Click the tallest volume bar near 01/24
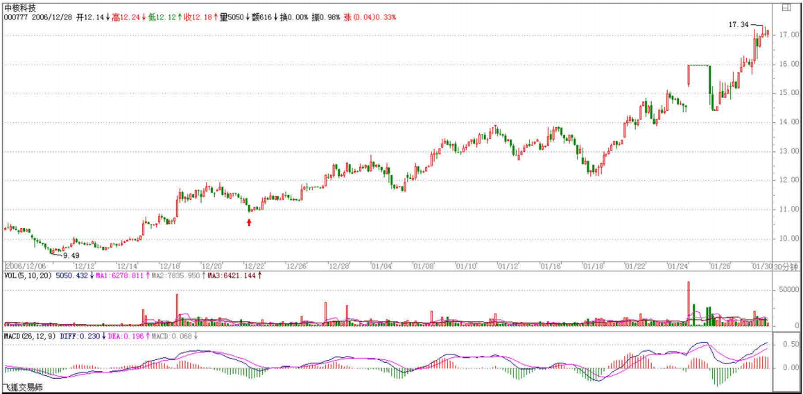 coord(689,302)
